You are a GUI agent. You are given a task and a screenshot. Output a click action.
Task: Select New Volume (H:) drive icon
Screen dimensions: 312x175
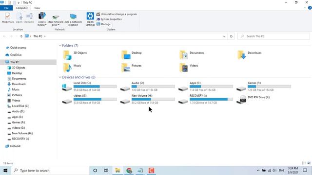point(125,102)
